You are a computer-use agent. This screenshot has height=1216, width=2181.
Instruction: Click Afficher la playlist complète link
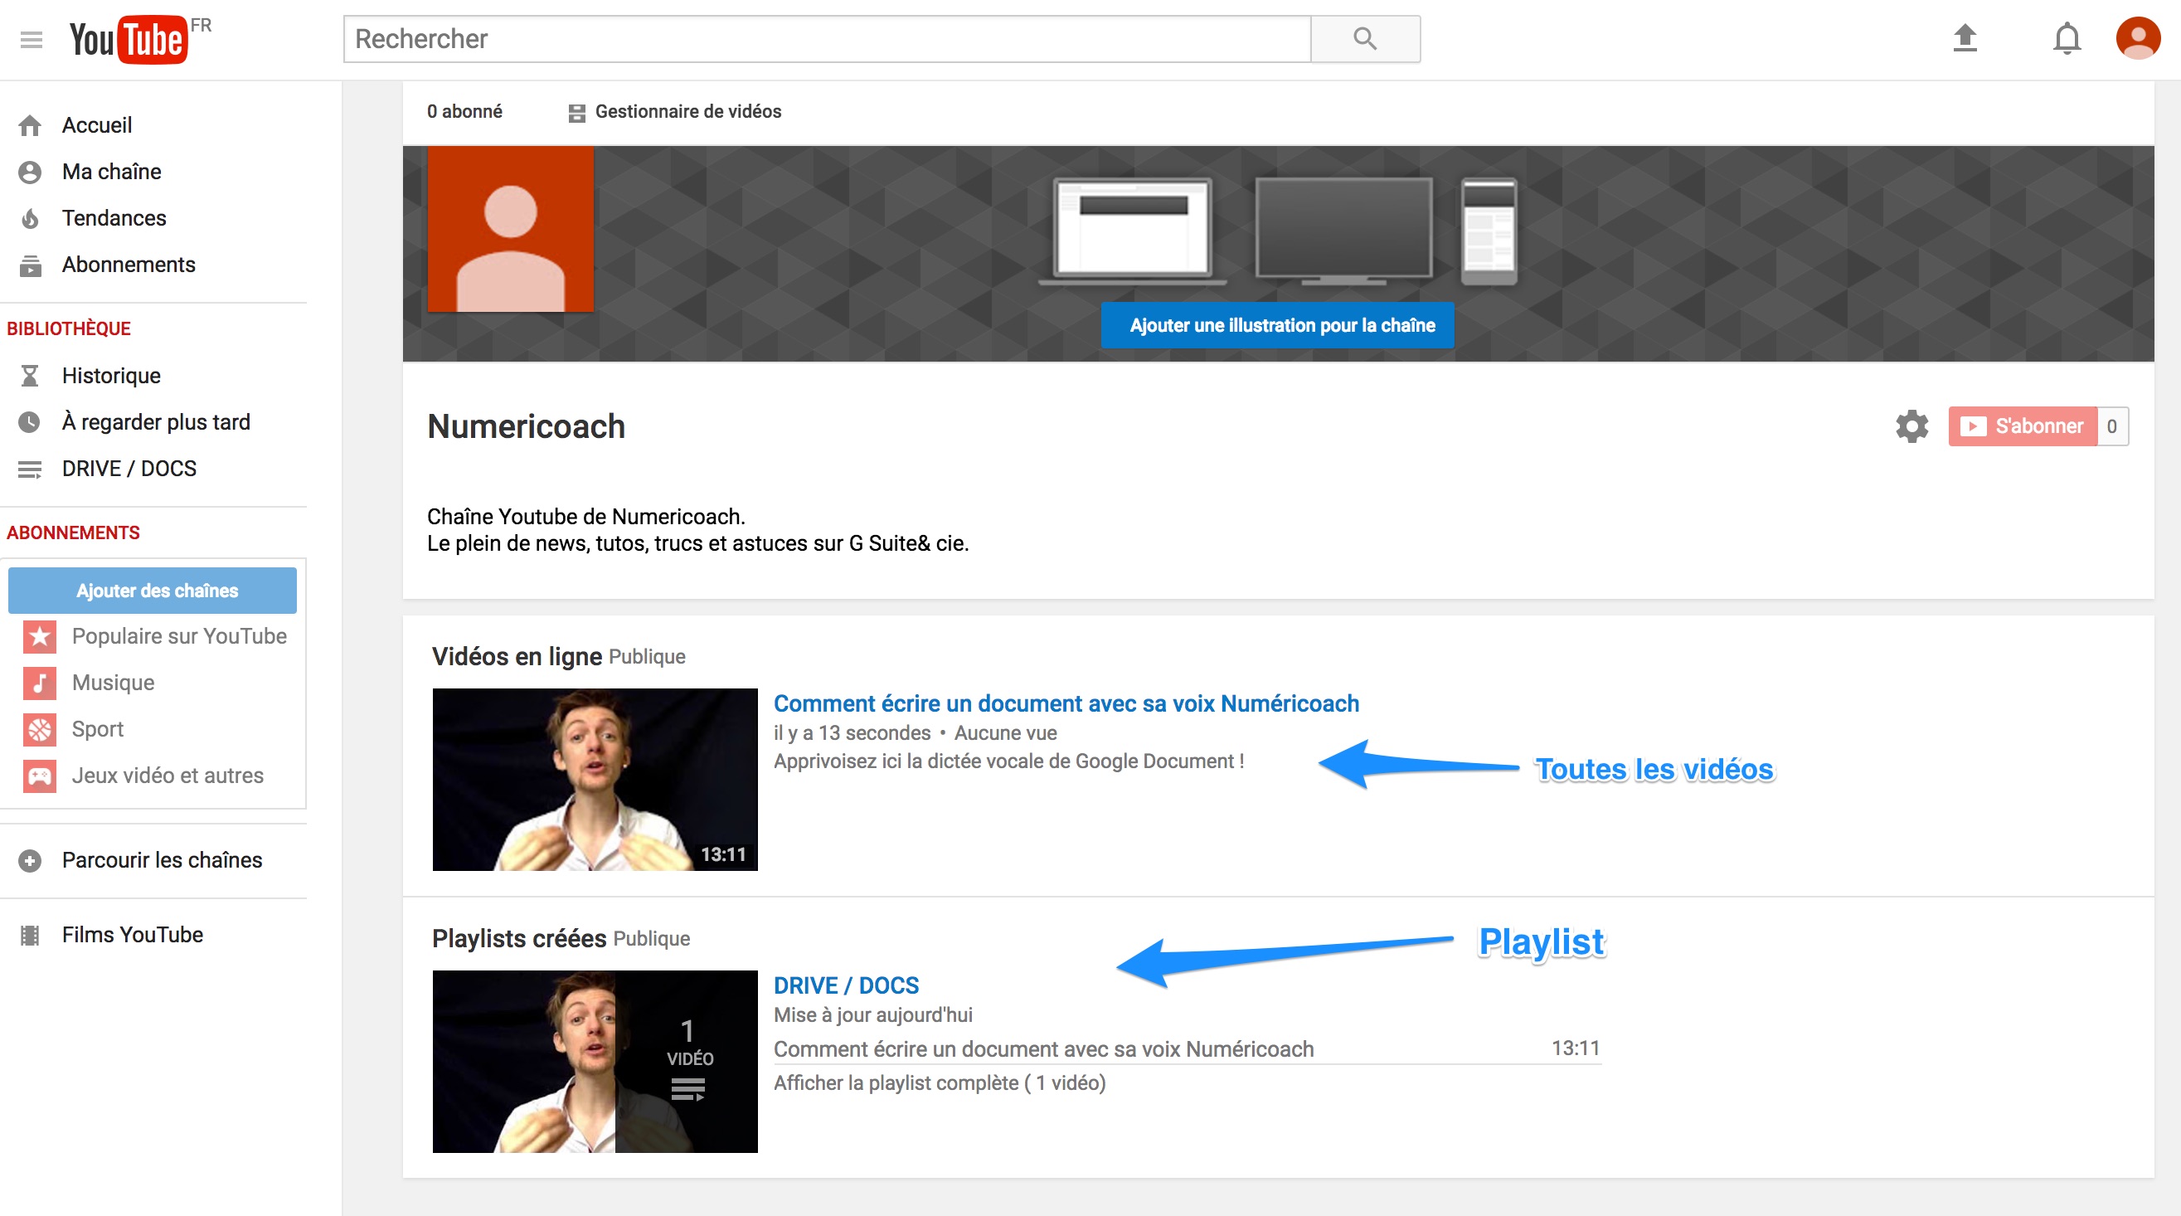point(940,1084)
